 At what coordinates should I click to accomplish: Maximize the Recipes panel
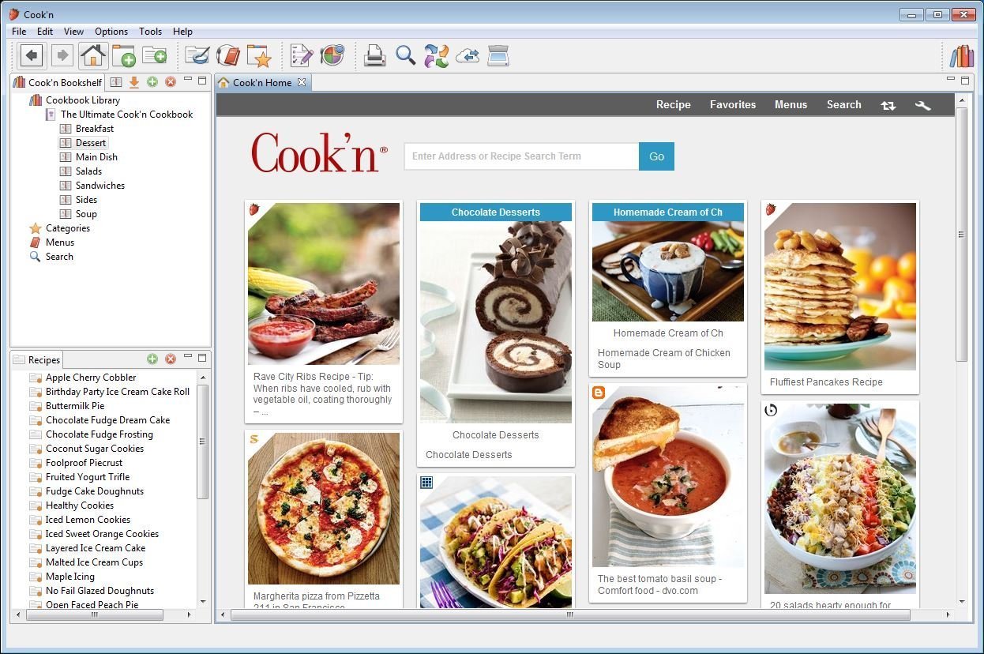click(x=202, y=359)
